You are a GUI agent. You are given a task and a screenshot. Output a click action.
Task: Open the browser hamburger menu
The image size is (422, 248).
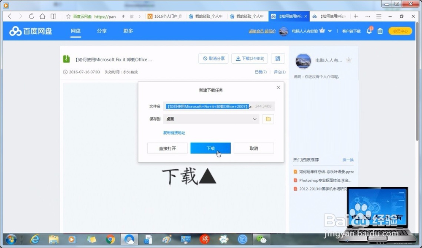tap(379, 16)
